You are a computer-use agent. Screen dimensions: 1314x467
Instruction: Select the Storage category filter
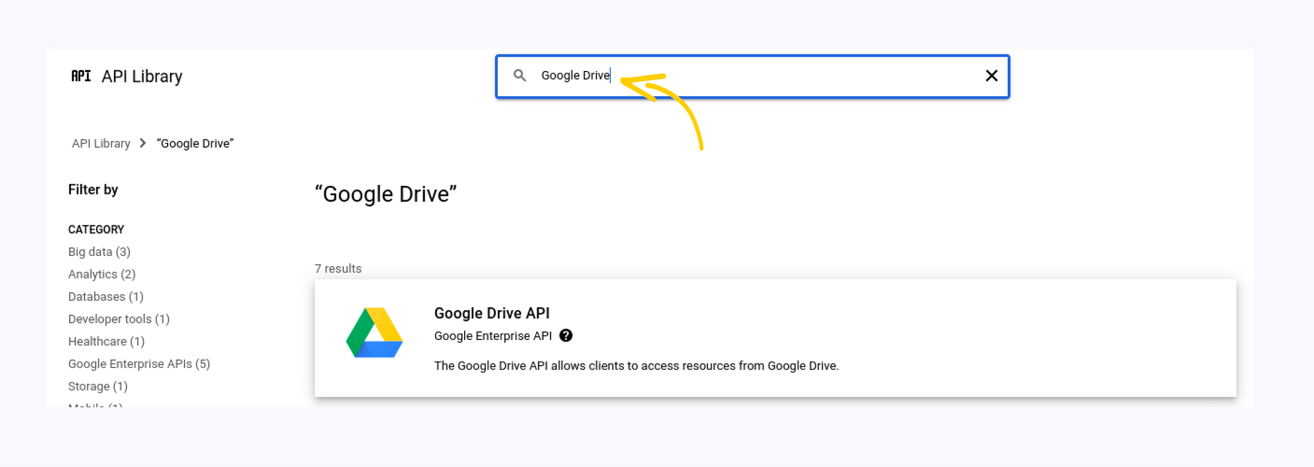98,386
